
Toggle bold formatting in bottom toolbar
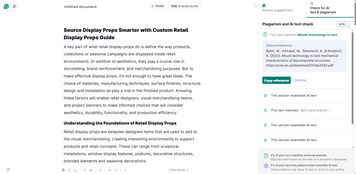(x=63, y=170)
